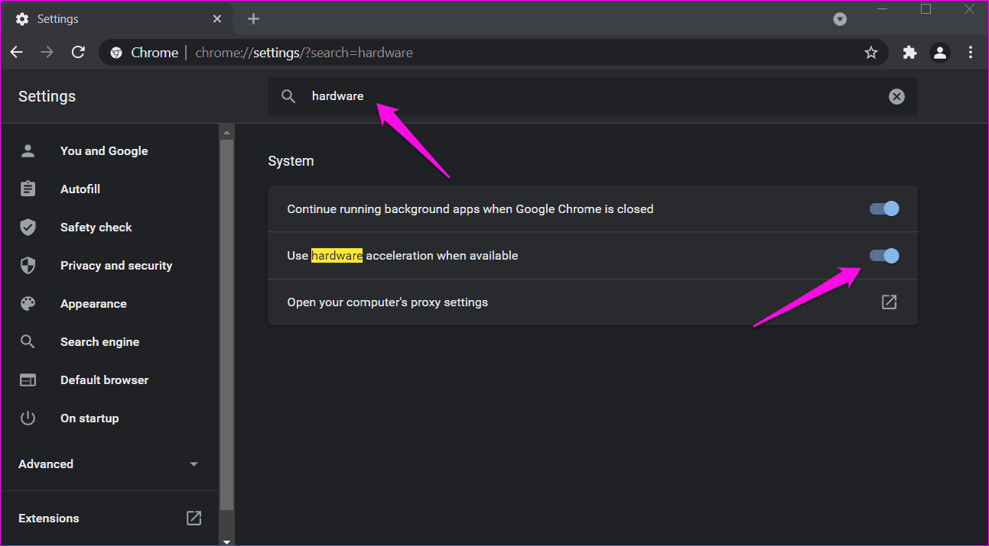This screenshot has height=546, width=989.
Task: Click the System section heading
Action: (x=291, y=161)
